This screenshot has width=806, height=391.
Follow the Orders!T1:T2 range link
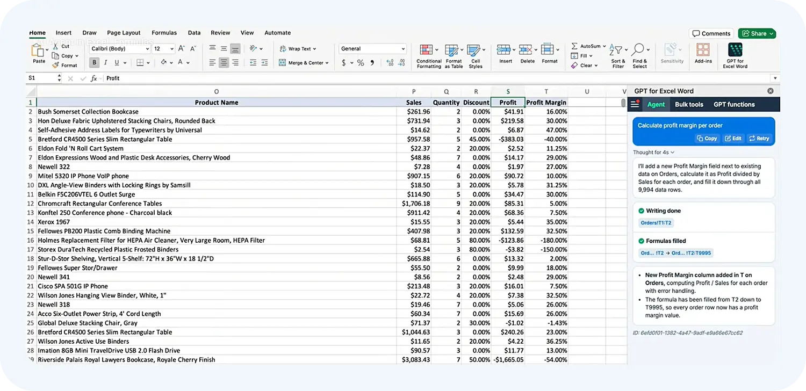tap(656, 222)
